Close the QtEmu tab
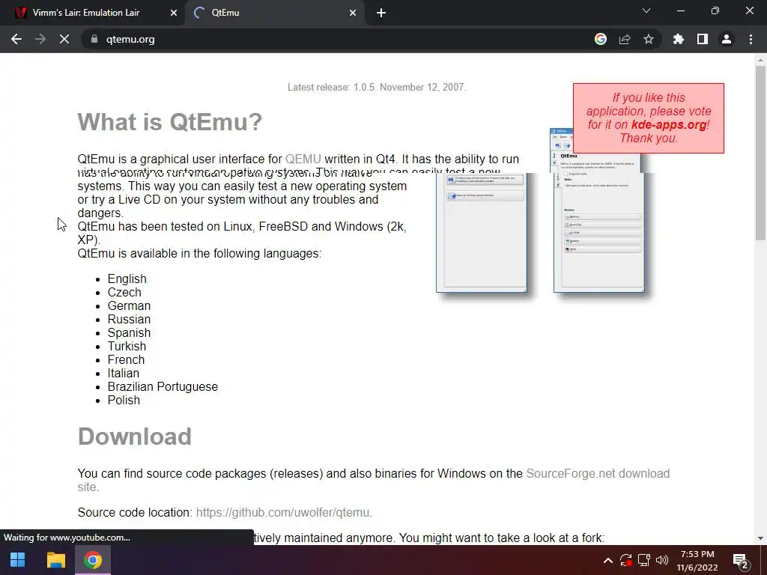This screenshot has width=767, height=575. (353, 13)
